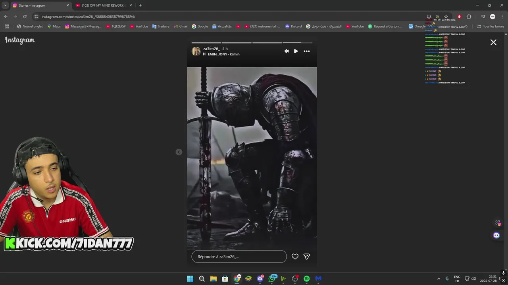Bookmark this page with the star
Screen dimensions: 508x285
pyautogui.click(x=446, y=17)
